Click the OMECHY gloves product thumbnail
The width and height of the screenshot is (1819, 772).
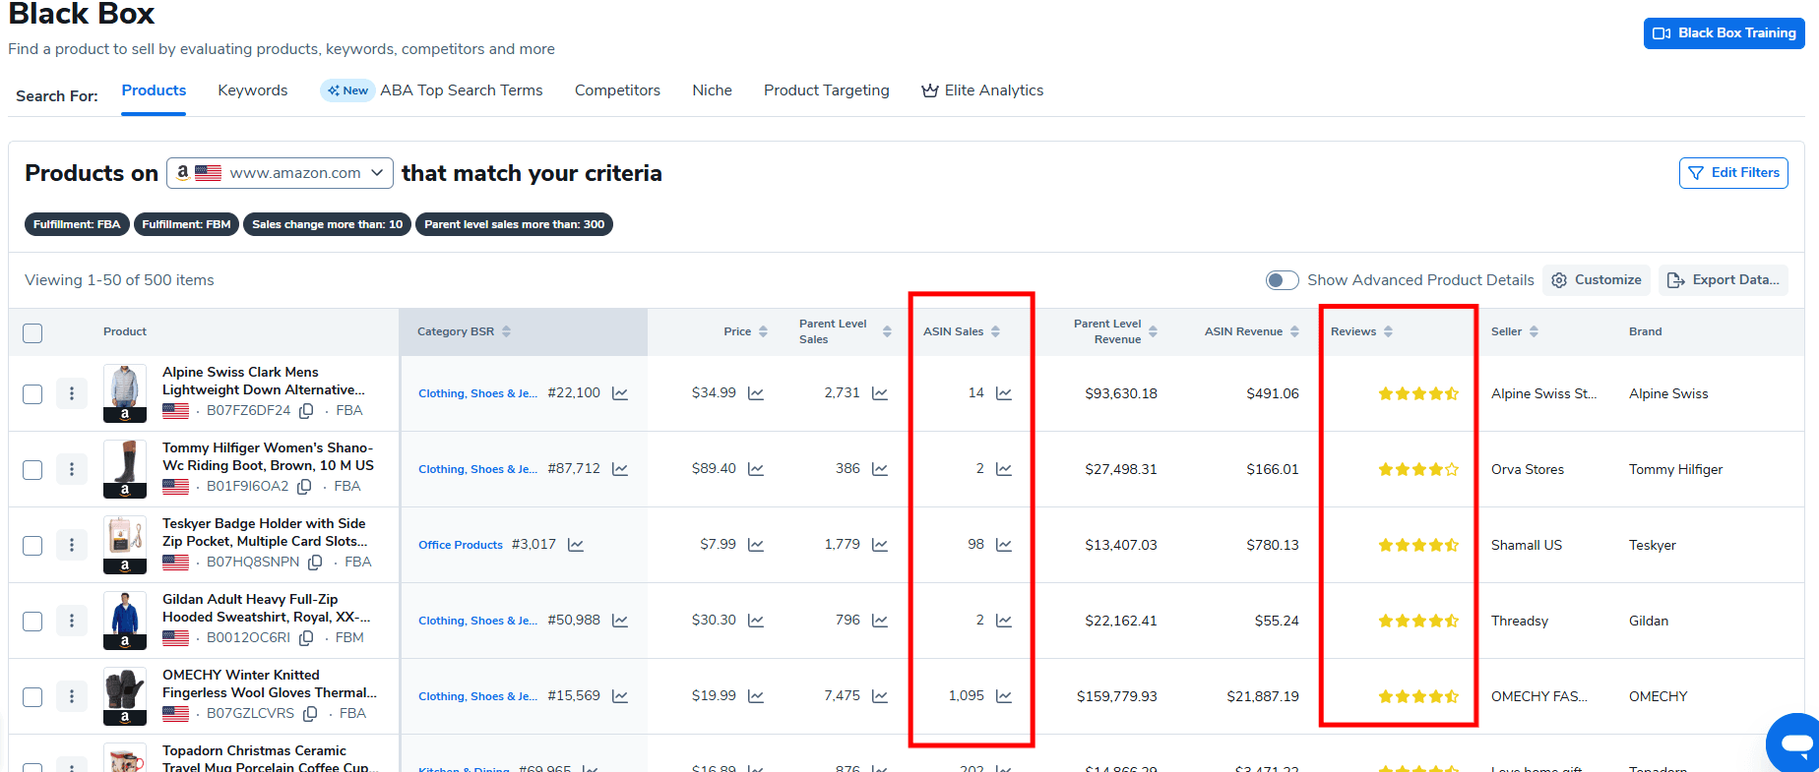click(125, 696)
